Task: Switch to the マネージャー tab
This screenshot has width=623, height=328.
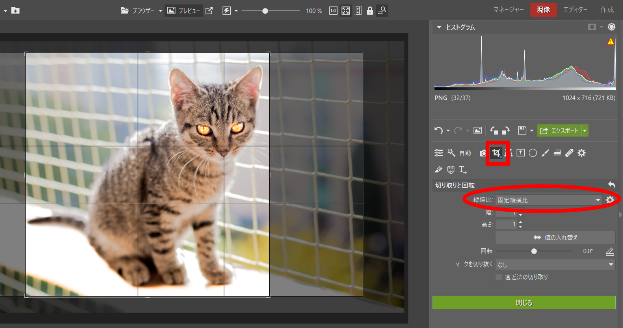Action: [x=508, y=10]
